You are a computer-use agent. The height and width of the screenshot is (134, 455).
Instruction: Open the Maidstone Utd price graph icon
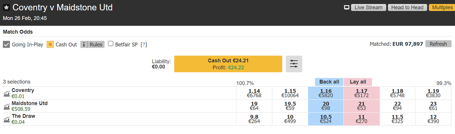click(x=7, y=106)
